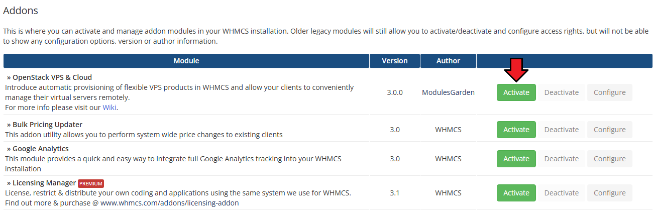Image resolution: width=654 pixels, height=212 pixels.
Task: Open Google Analytics Configure button
Action: point(609,159)
